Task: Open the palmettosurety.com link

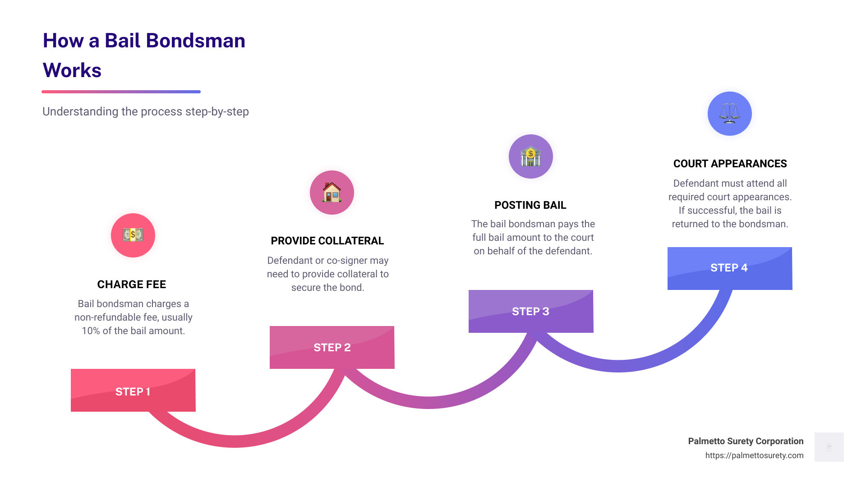Action: pyautogui.click(x=754, y=455)
